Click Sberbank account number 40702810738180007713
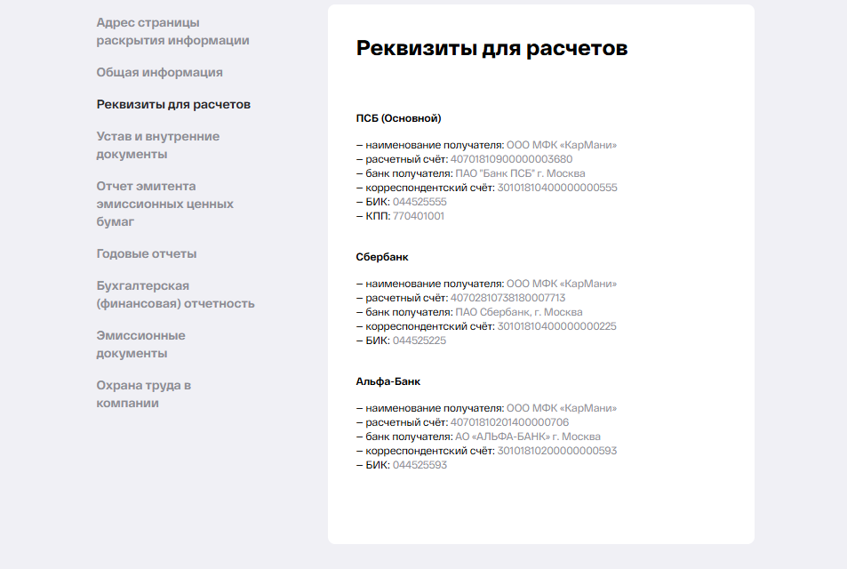This screenshot has width=847, height=569. click(x=507, y=298)
